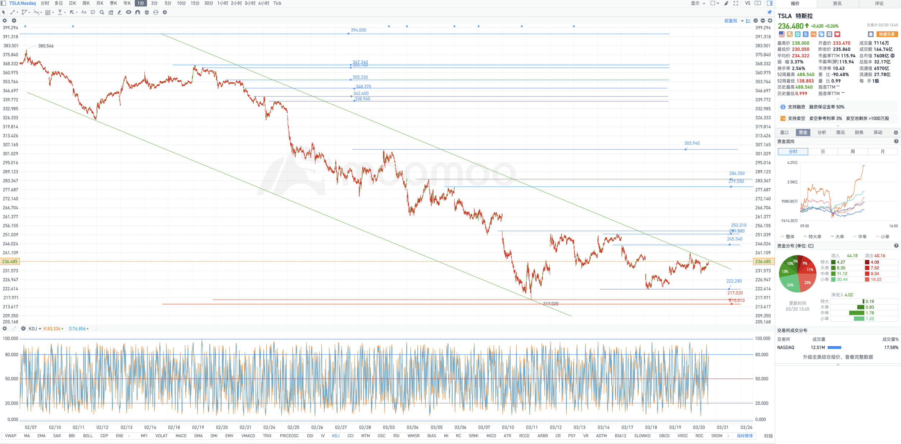Image resolution: width=901 pixels, height=444 pixels.
Task: Click the blue dollar sign badge
Action: coord(806,34)
